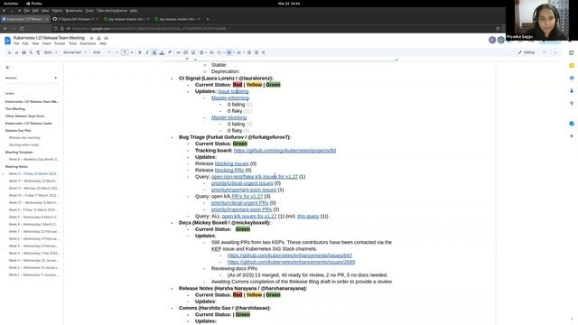Clear formatting with the toolbar icon
The image size is (578, 325).
(x=264, y=52)
